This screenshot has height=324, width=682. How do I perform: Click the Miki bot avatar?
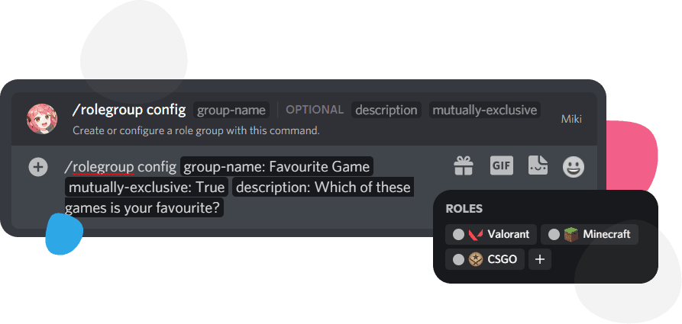(x=42, y=118)
